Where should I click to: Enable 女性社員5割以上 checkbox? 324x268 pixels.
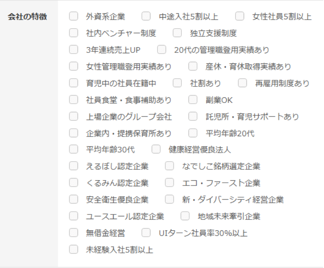[x=239, y=16]
